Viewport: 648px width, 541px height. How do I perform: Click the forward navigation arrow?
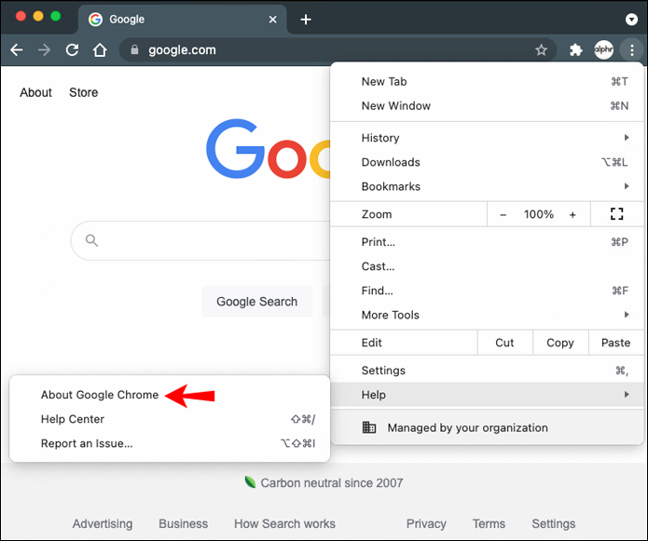point(44,50)
